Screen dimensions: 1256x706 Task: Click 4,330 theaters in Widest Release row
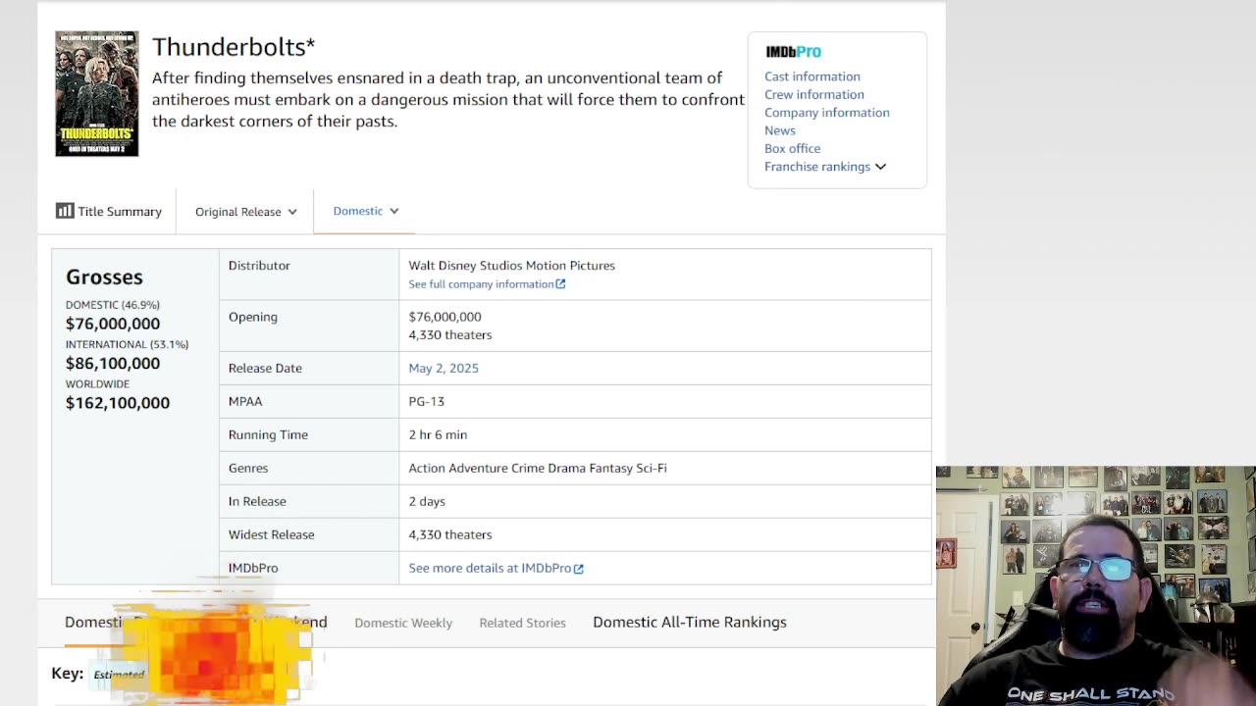(450, 534)
